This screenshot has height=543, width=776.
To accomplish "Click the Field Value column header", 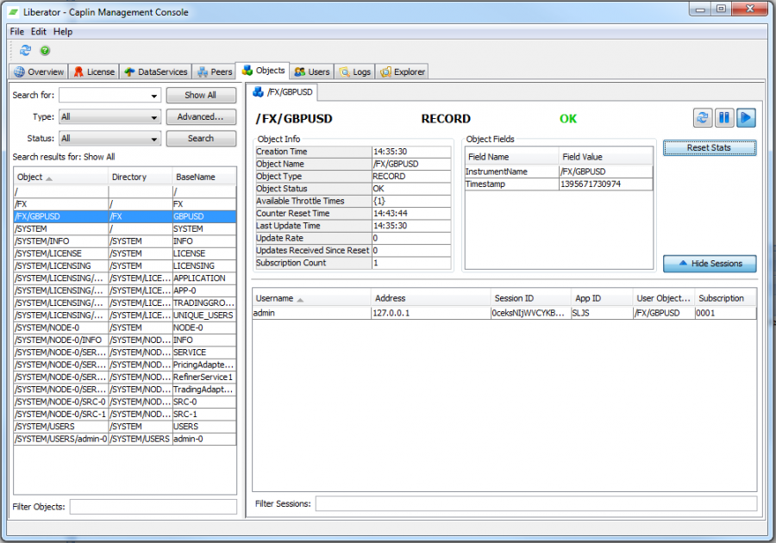I will (605, 157).
